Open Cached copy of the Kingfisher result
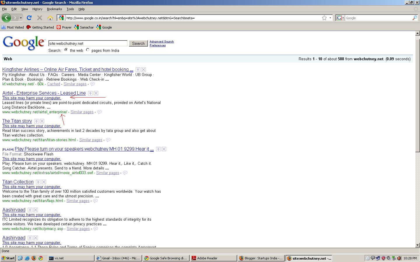420x262 pixels. (x=54, y=84)
